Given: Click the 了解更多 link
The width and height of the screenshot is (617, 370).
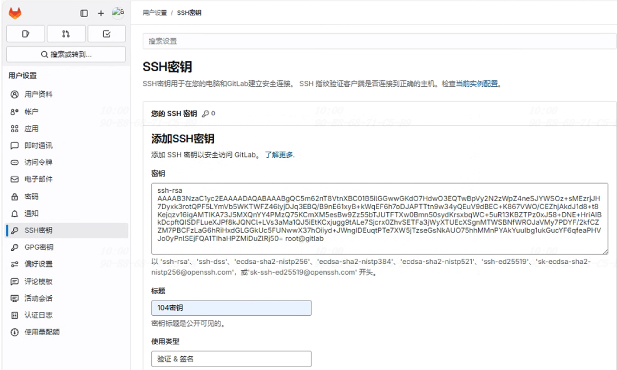Looking at the screenshot, I should 279,154.
